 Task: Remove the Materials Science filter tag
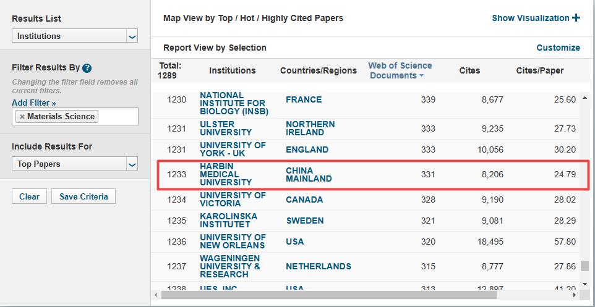pos(22,117)
